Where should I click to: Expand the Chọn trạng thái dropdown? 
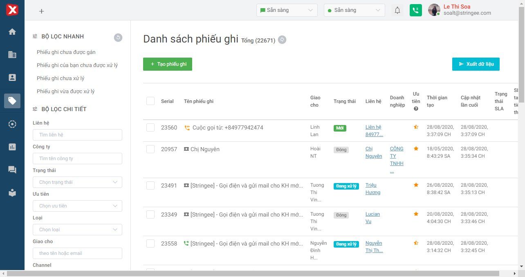pos(77,182)
